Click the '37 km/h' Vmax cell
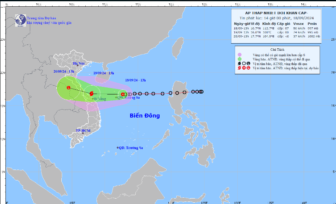Viewport: 336px width, 204px height. tap(299, 37)
